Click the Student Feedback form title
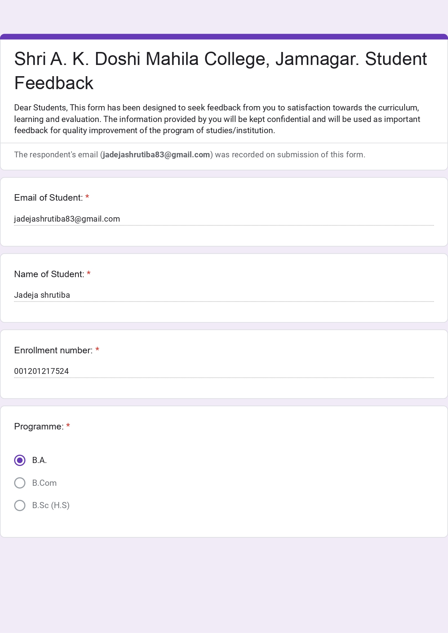Screen dimensions: 448x633 [x=220, y=71]
